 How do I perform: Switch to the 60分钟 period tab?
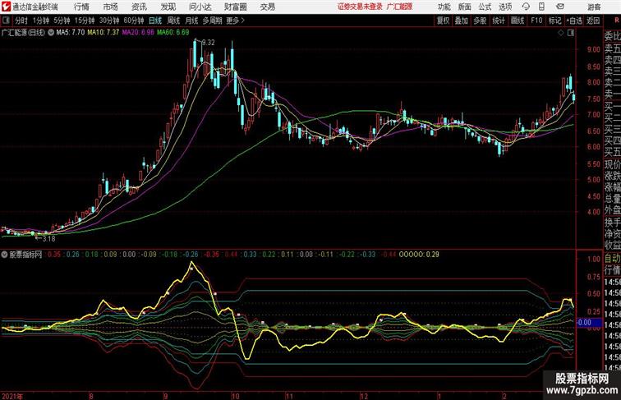pos(134,21)
